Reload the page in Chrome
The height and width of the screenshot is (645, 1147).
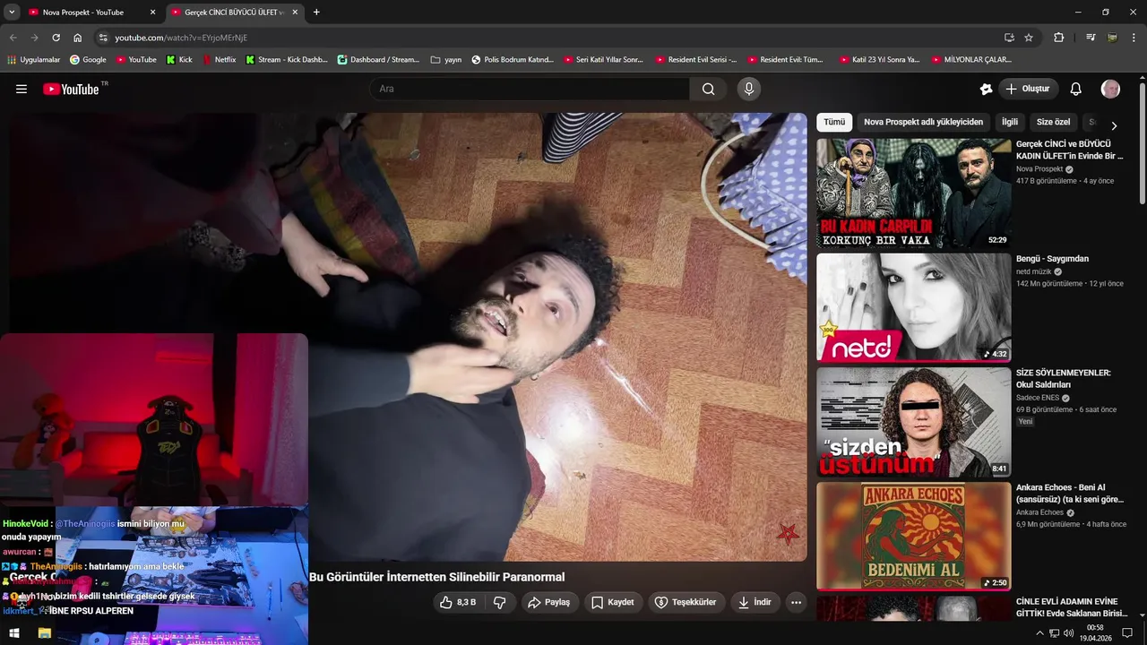(56, 38)
